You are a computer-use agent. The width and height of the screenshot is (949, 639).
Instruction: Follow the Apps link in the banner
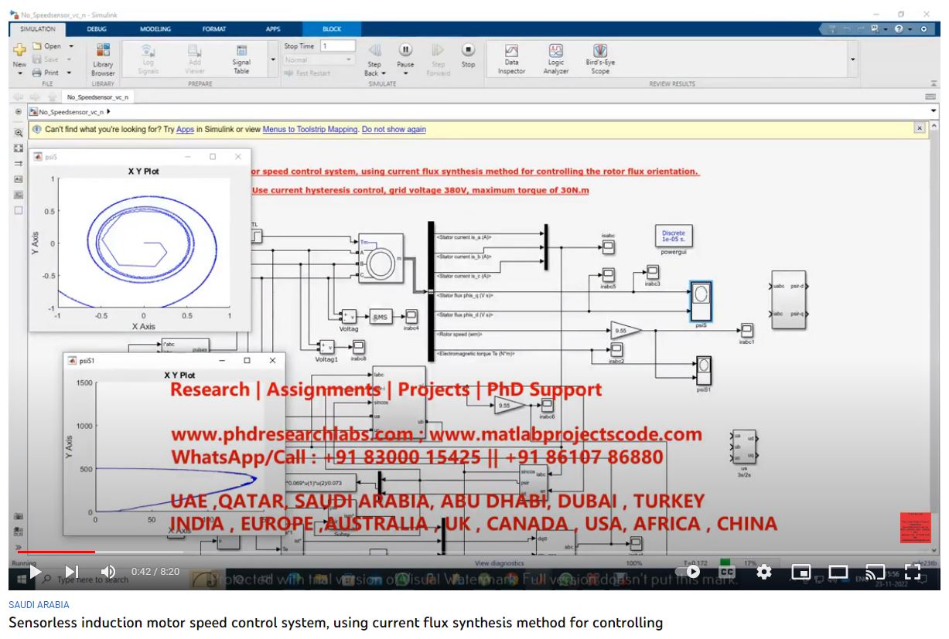click(185, 130)
